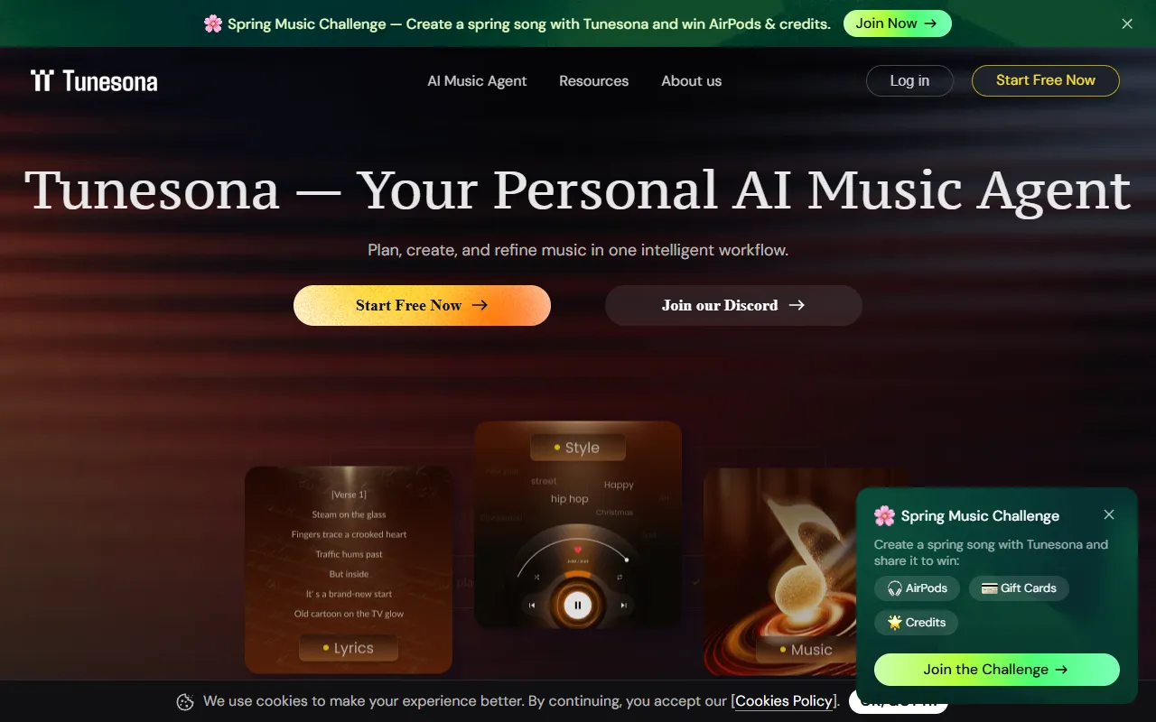Click the Join the Challenge button
1156x722 pixels.
(x=996, y=670)
